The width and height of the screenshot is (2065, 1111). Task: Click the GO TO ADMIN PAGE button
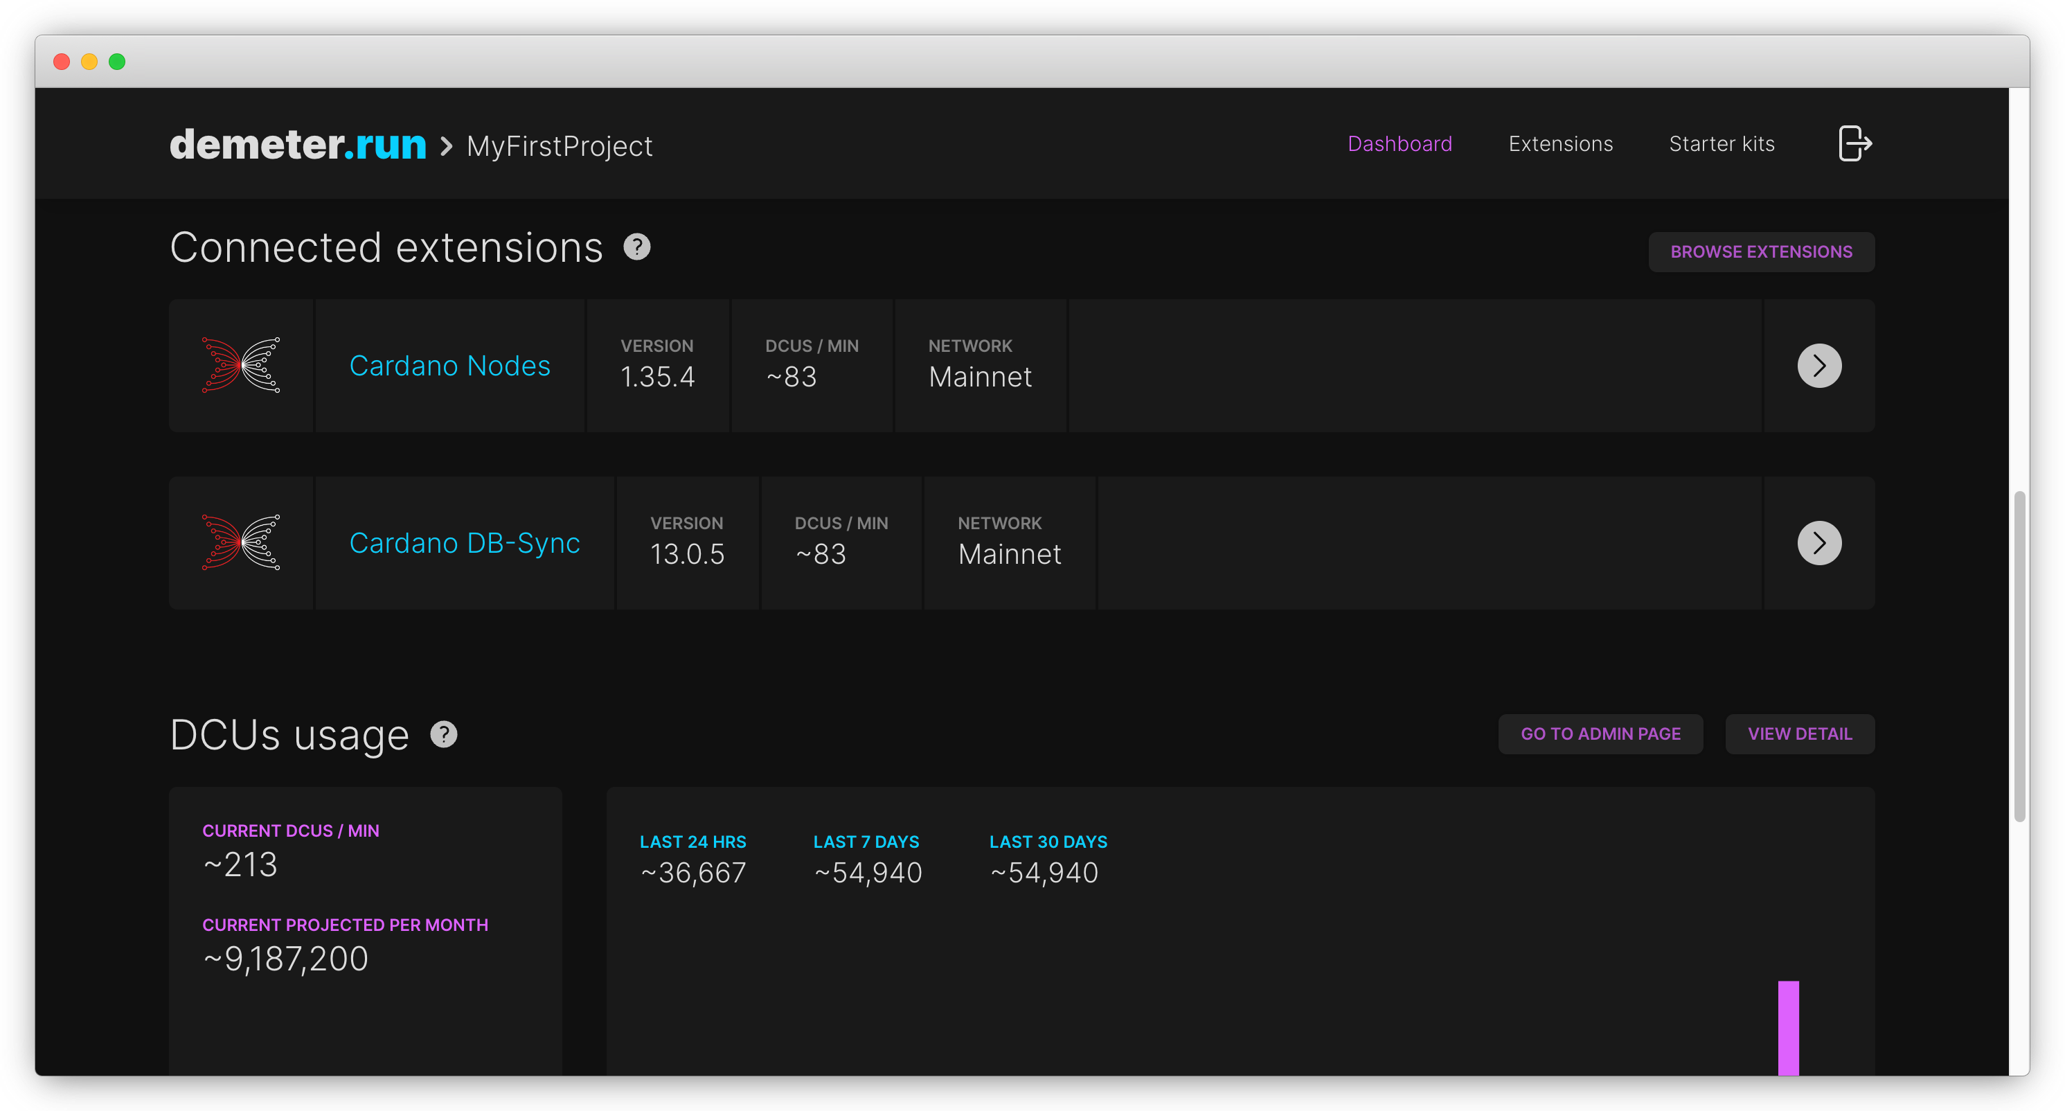tap(1600, 734)
